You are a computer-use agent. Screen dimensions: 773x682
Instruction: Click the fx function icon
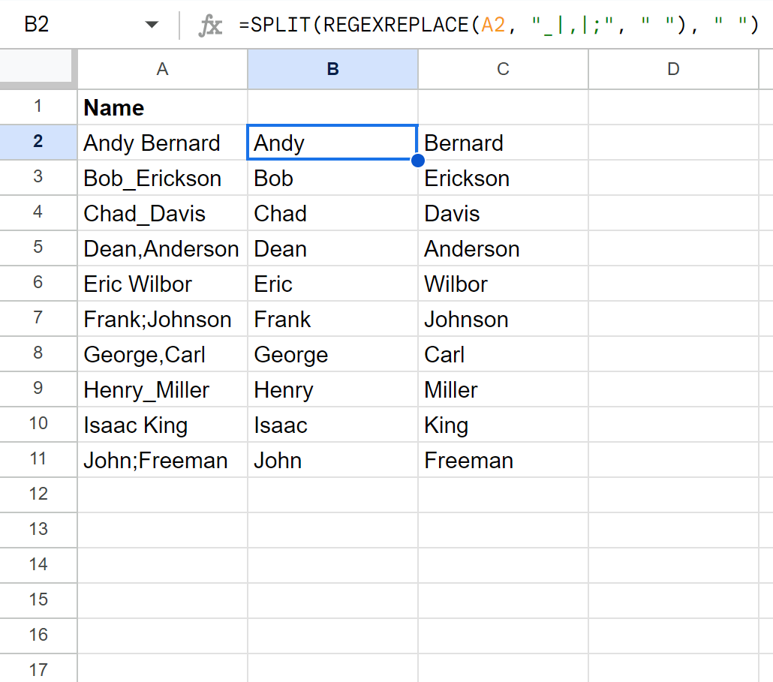[x=210, y=25]
